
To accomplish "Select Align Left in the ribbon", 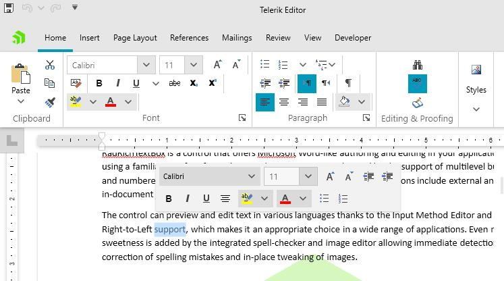I will 265,103.
